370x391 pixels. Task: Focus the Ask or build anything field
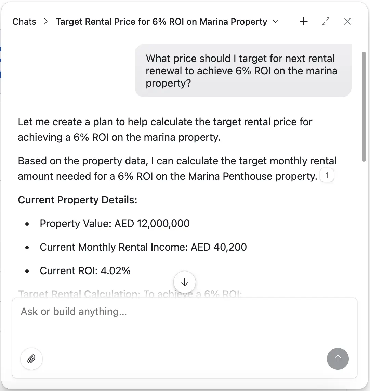tap(185, 322)
